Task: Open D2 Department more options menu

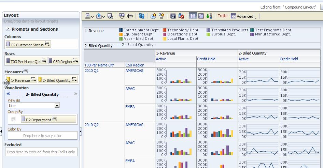Action: [x=55, y=119]
